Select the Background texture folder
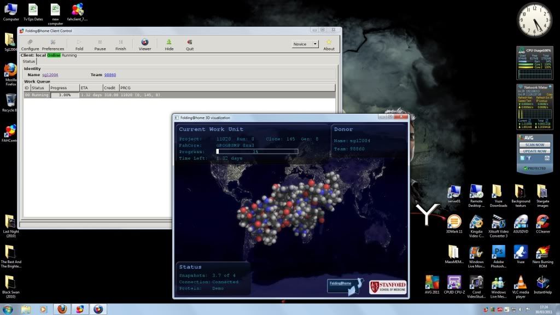This screenshot has width=560, height=315. point(521,196)
